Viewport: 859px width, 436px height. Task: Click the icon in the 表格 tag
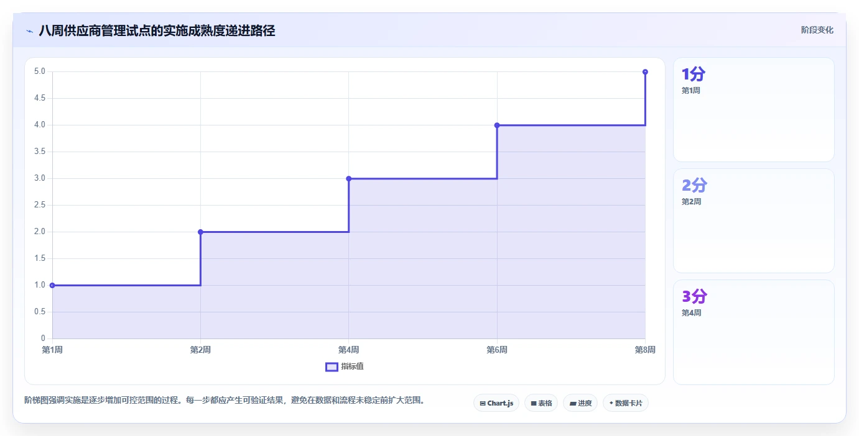pos(534,404)
